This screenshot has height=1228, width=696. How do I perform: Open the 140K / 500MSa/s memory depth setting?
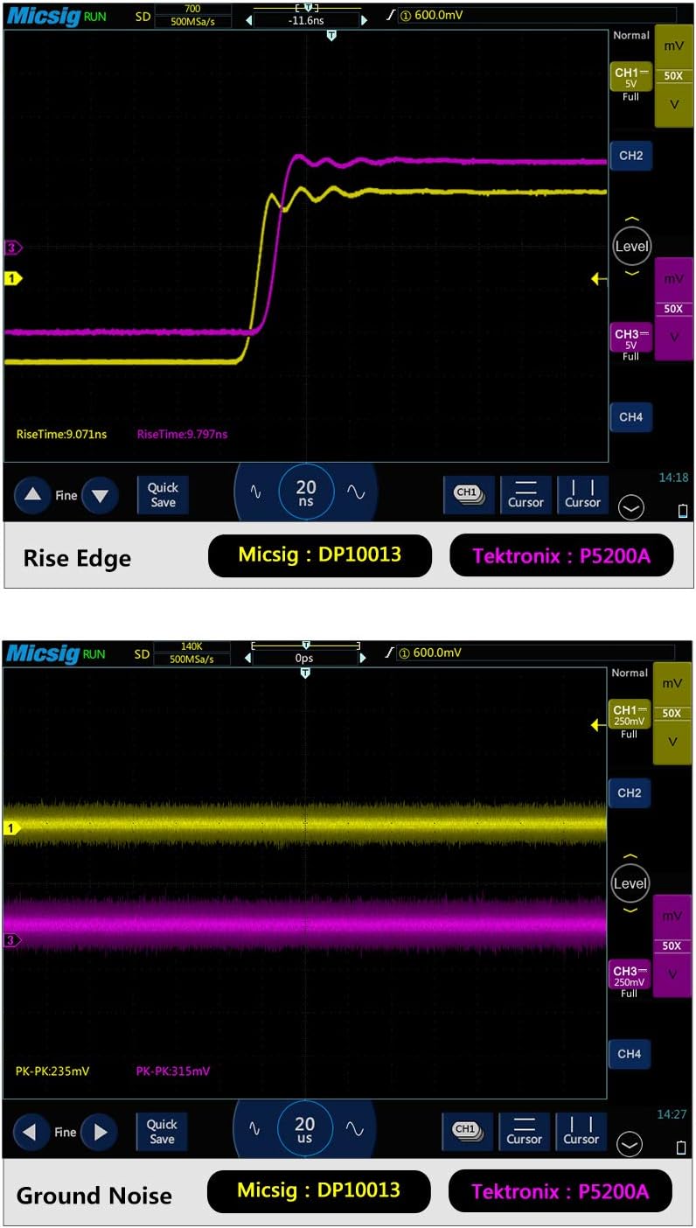point(192,652)
